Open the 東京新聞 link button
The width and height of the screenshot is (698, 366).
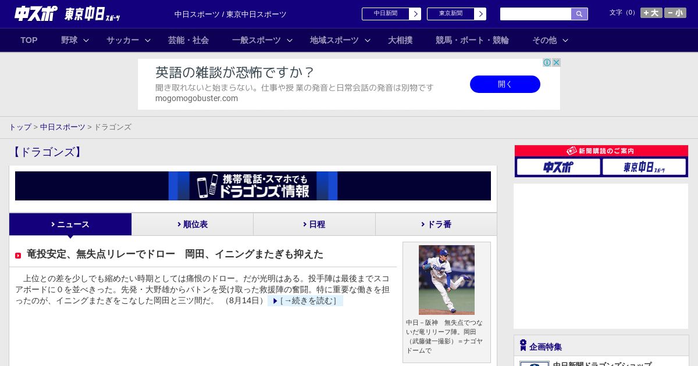point(451,14)
